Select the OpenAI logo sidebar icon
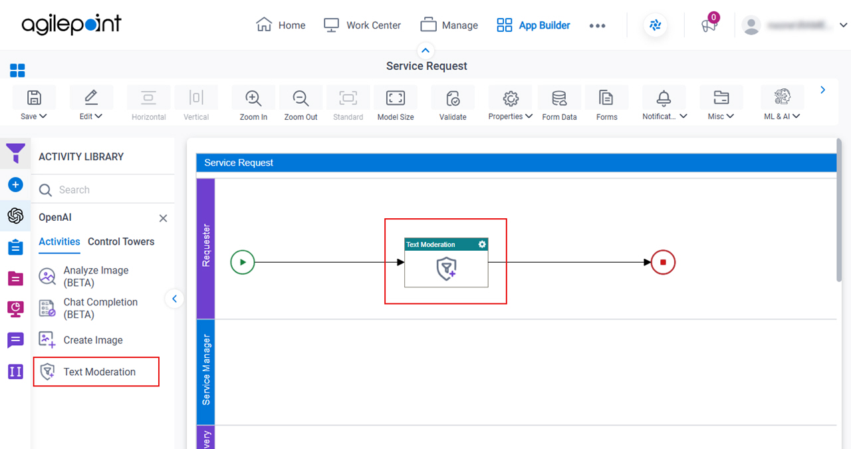Viewport: 851px width, 449px height. [x=16, y=216]
